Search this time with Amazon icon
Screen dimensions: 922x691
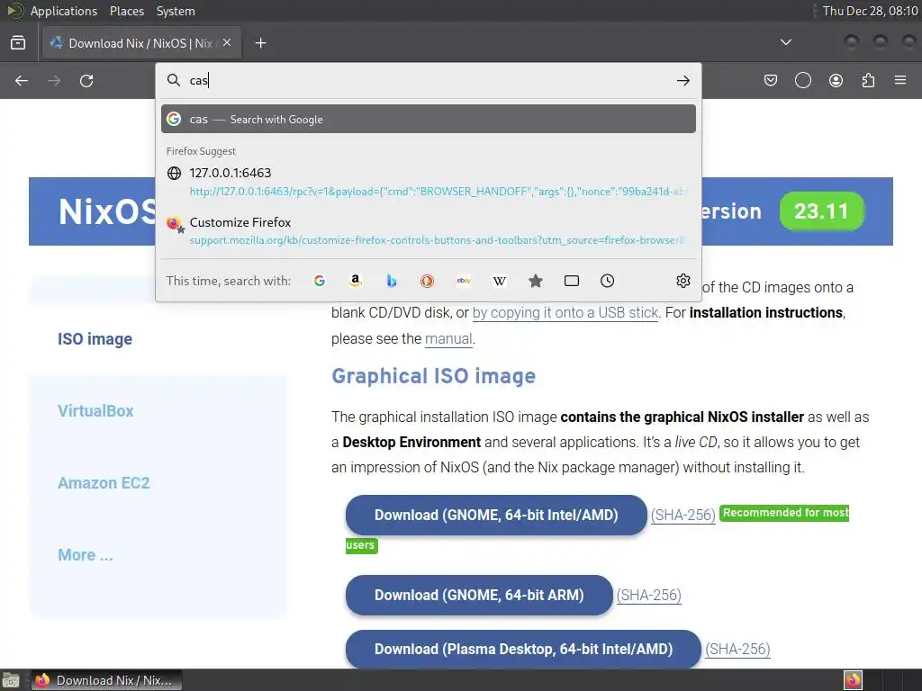point(355,281)
